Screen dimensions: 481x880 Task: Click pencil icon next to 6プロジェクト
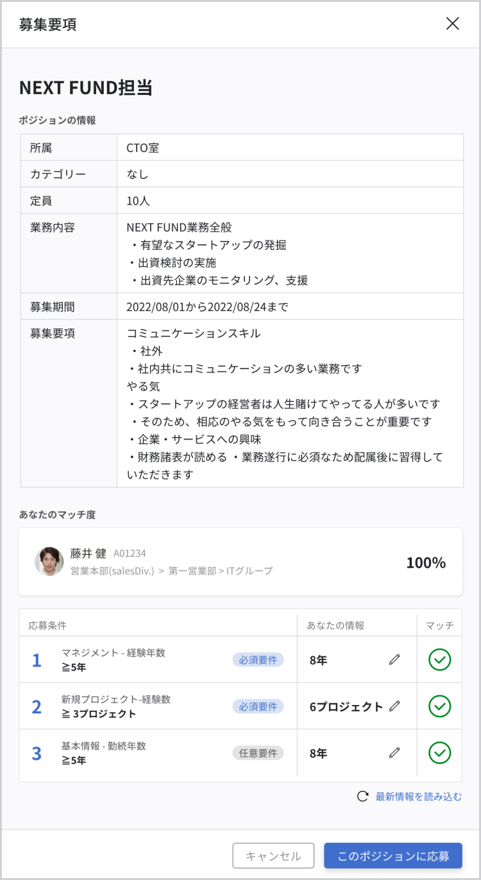pos(394,706)
